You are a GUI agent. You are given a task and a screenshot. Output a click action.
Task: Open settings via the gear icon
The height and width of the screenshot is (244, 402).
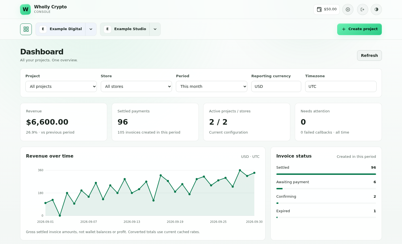pyautogui.click(x=348, y=9)
